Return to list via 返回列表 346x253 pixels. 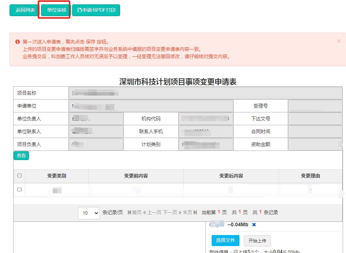(x=25, y=10)
